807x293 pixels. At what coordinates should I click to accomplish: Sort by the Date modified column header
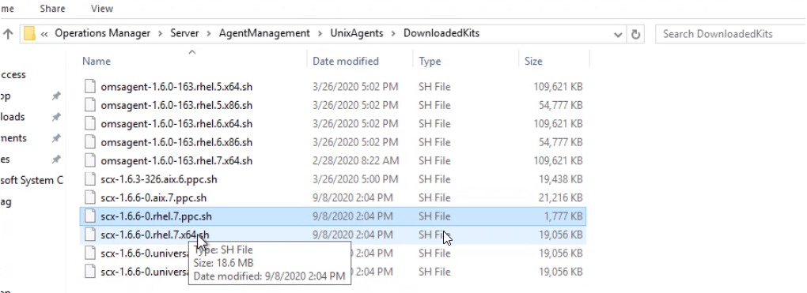[345, 61]
